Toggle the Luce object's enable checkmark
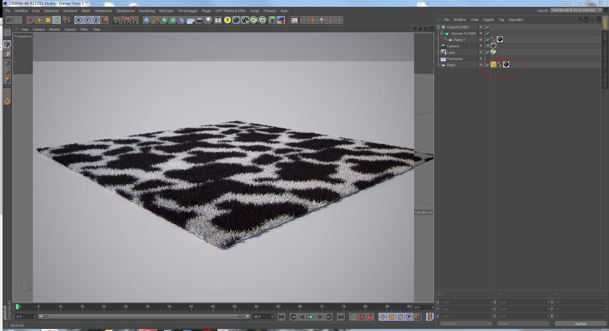609x331 pixels. click(x=488, y=52)
